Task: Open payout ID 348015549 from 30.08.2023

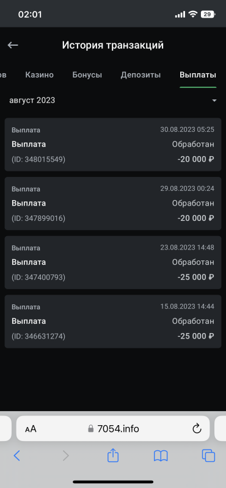Action: coord(113,145)
